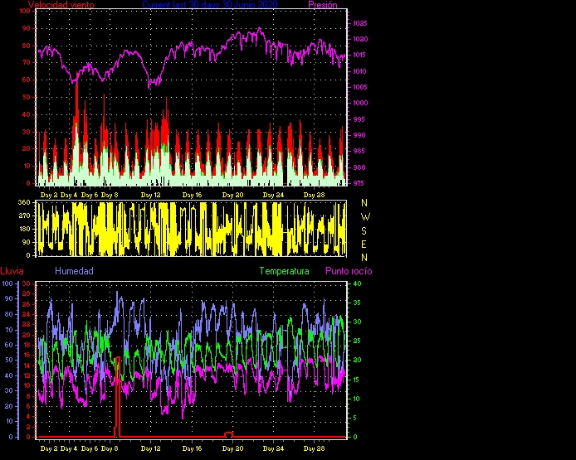Select the 'Punto rocío' legend label

[349, 271]
